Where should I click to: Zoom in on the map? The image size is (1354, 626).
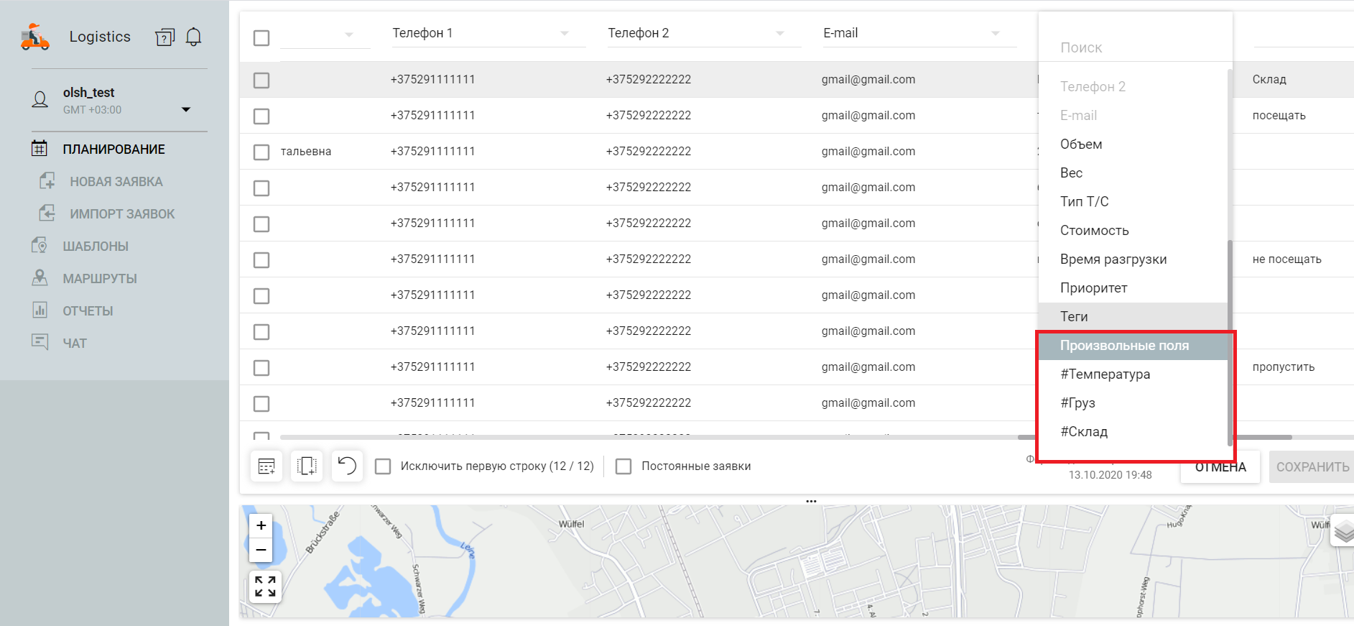tap(261, 525)
